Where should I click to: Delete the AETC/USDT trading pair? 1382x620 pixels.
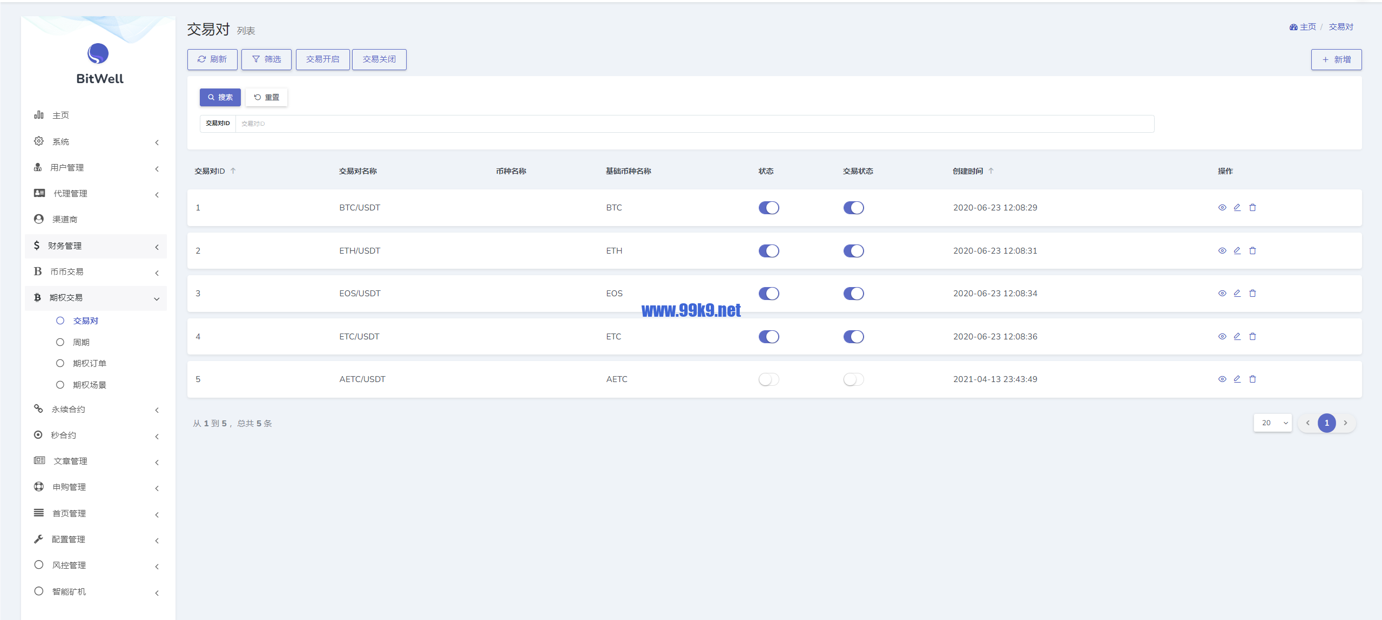pyautogui.click(x=1252, y=379)
